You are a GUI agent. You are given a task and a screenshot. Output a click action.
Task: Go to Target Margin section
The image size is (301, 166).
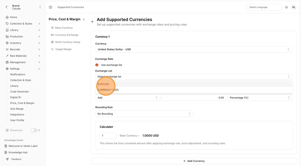click(x=63, y=49)
